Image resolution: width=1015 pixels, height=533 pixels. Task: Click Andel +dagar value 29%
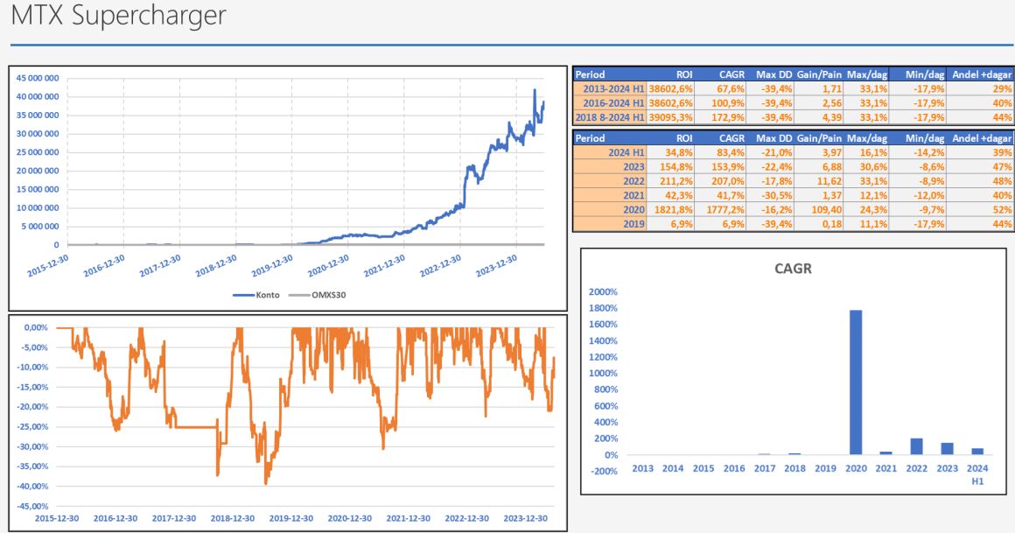[x=1002, y=88]
